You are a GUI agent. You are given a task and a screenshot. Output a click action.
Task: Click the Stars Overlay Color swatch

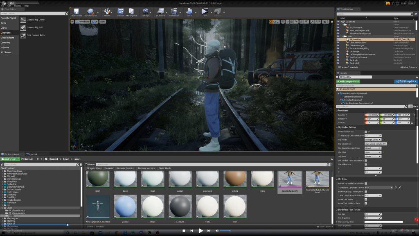point(383,222)
